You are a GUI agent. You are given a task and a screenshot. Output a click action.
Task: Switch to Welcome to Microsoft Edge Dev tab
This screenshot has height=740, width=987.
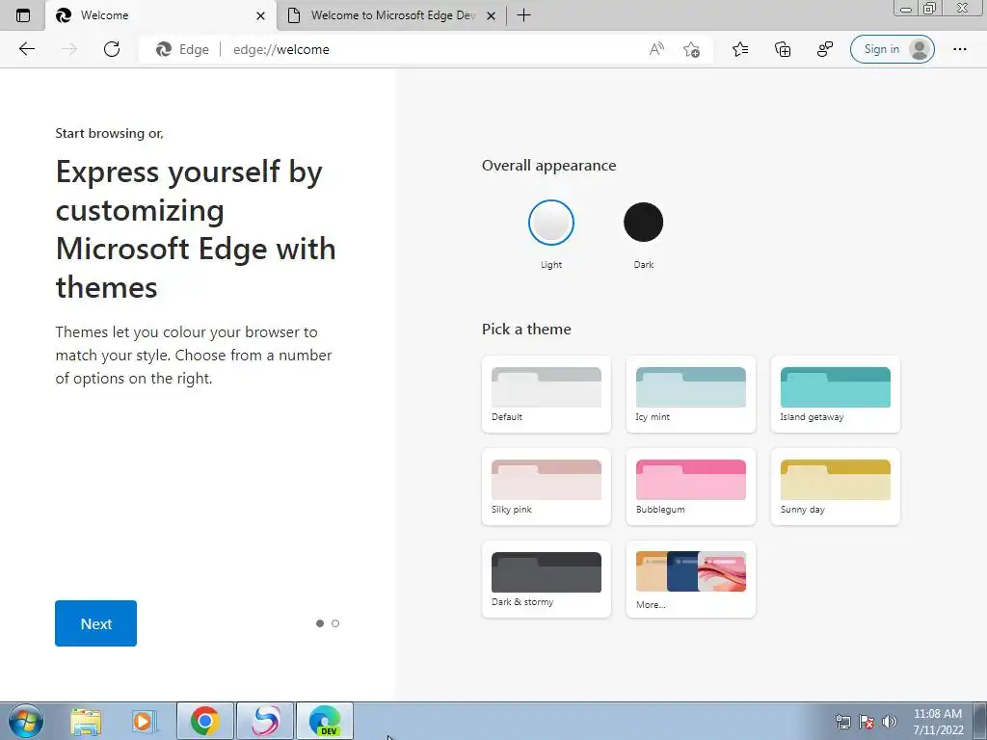(391, 15)
